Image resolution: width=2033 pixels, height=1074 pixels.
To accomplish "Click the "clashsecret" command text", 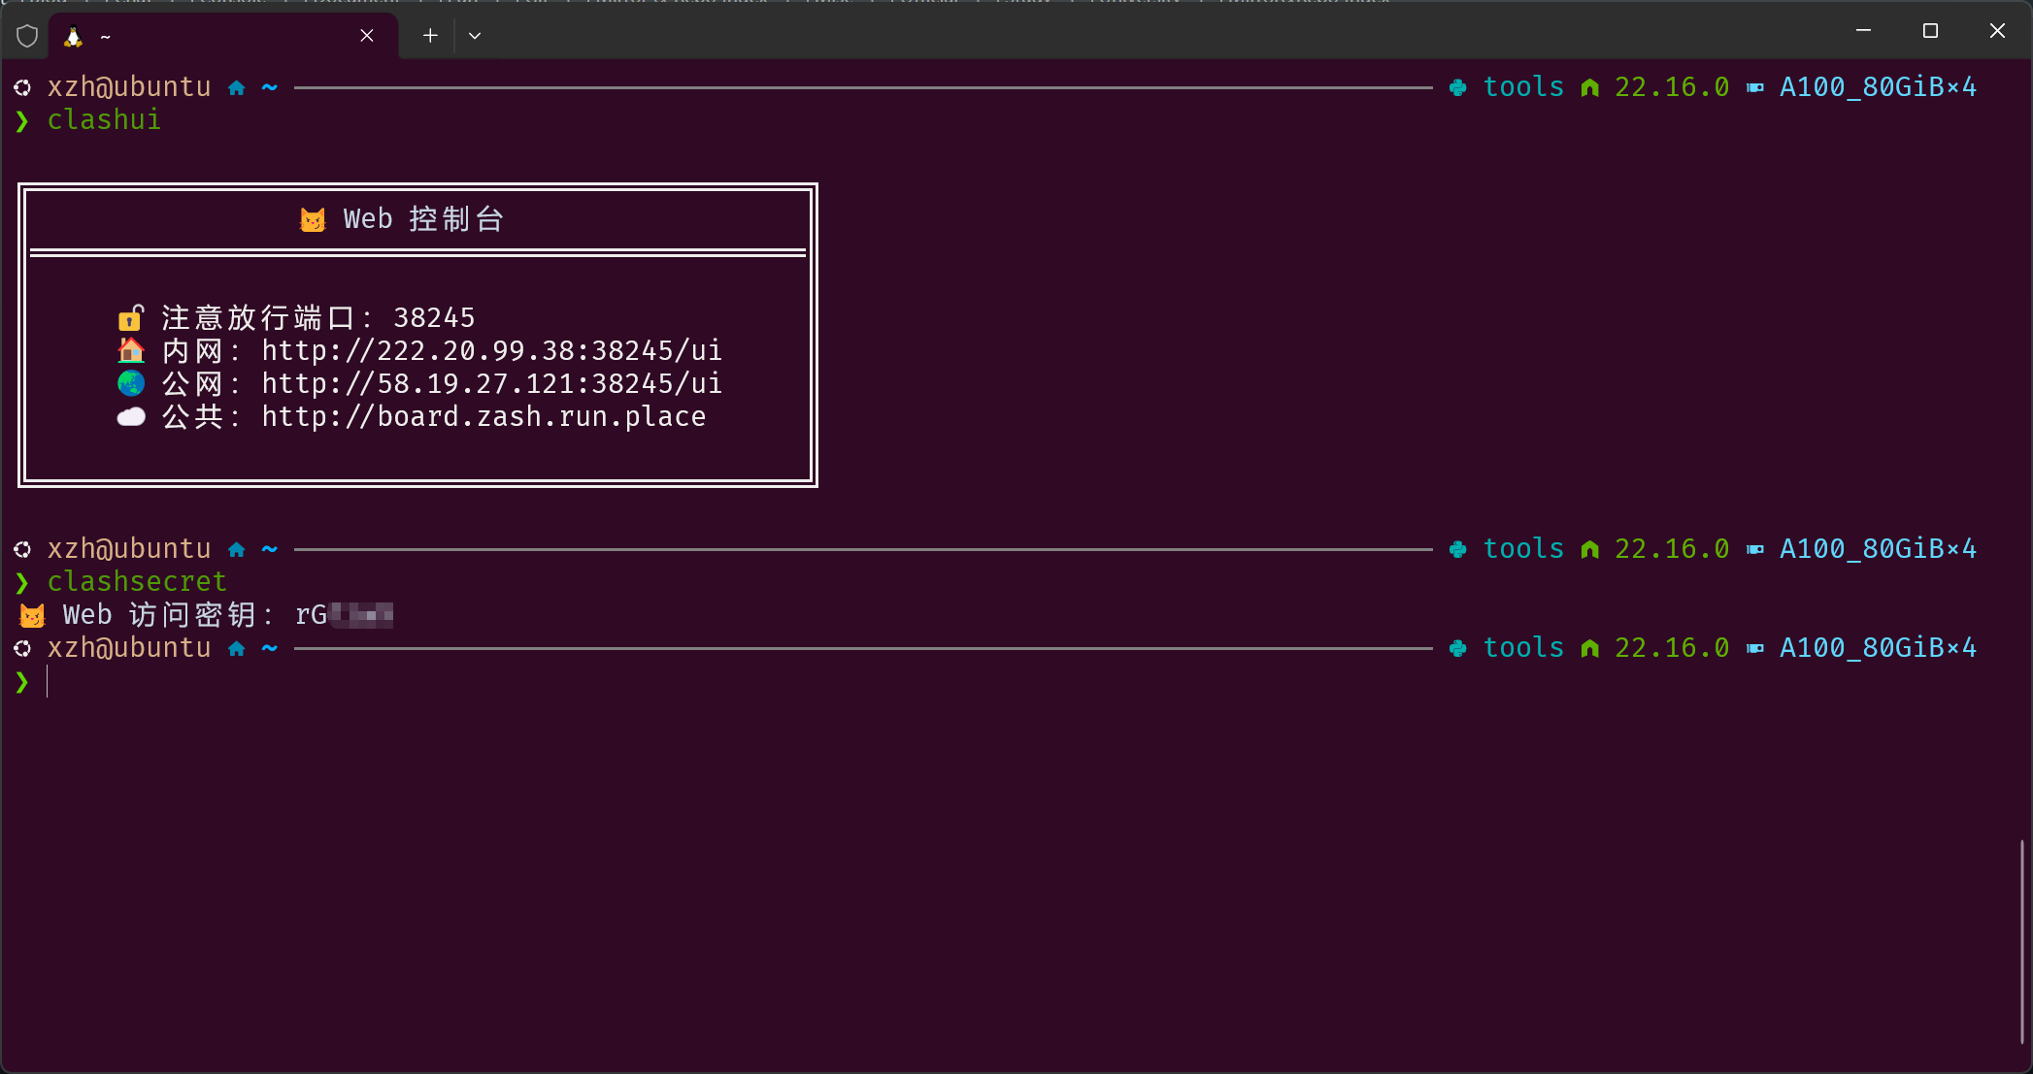I will (137, 581).
